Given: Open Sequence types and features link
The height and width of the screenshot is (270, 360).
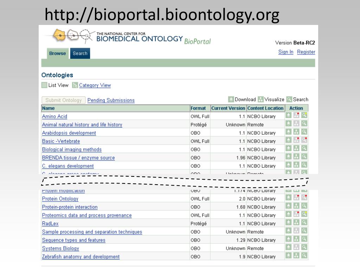Looking at the screenshot, I should click(x=74, y=240).
